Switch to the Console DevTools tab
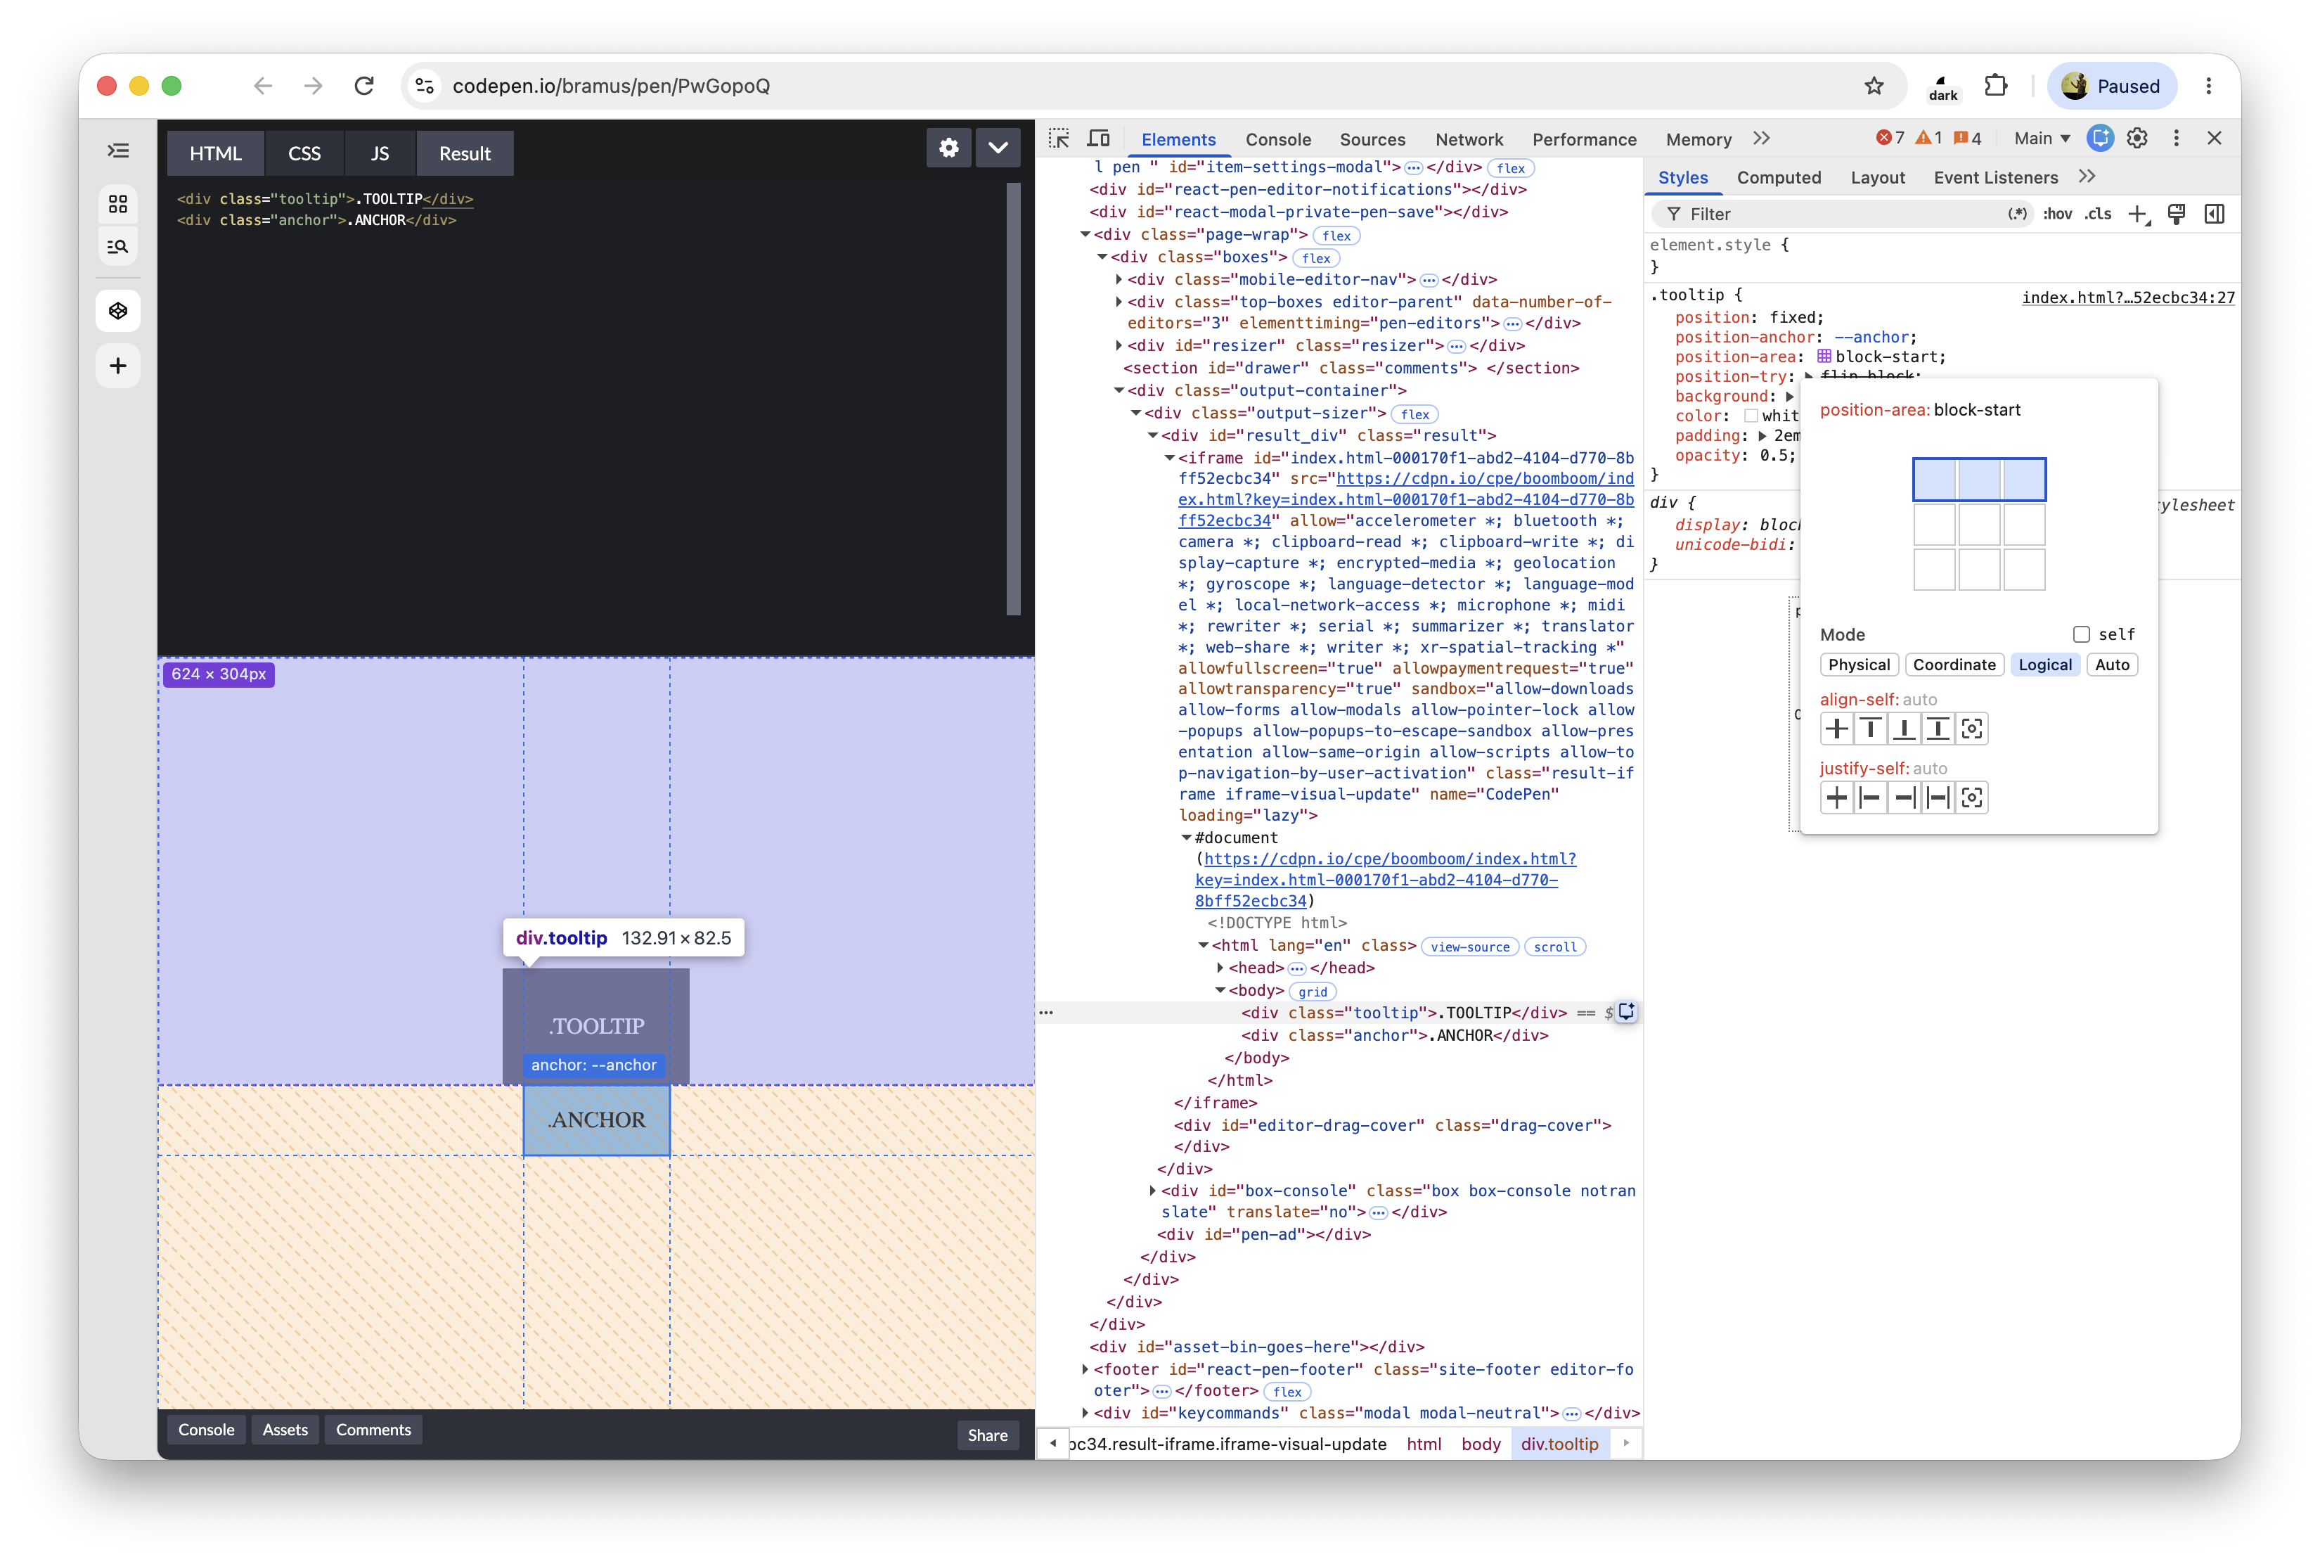This screenshot has height=1564, width=2320. pos(1277,140)
